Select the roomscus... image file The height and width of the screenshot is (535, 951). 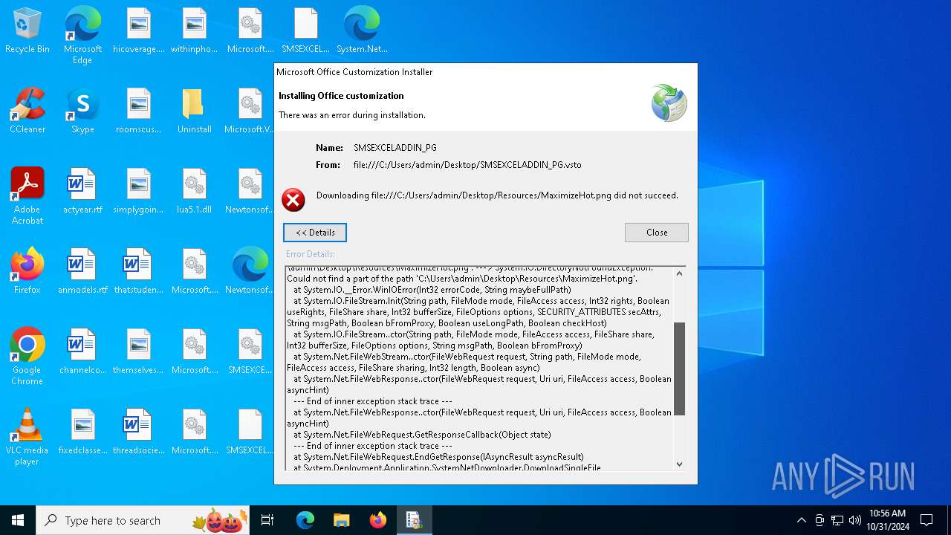point(139,111)
